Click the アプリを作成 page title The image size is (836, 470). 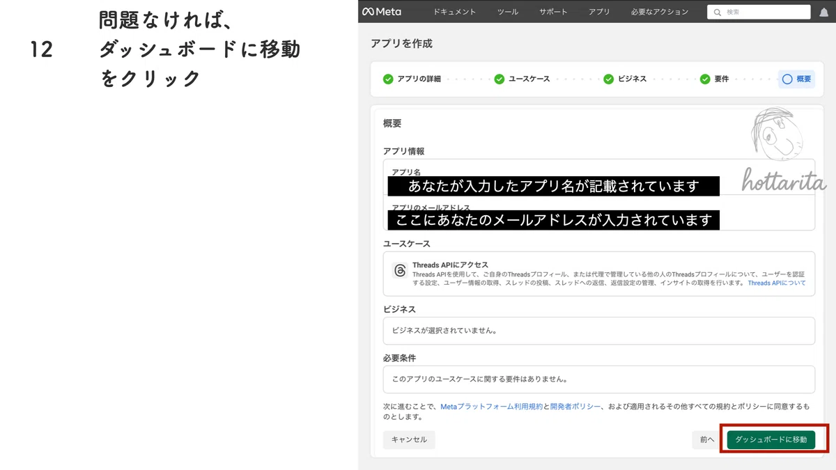click(x=401, y=43)
